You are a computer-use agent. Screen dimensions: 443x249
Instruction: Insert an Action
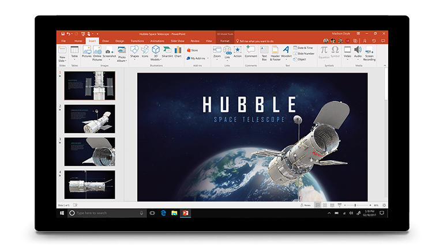pos(238,52)
